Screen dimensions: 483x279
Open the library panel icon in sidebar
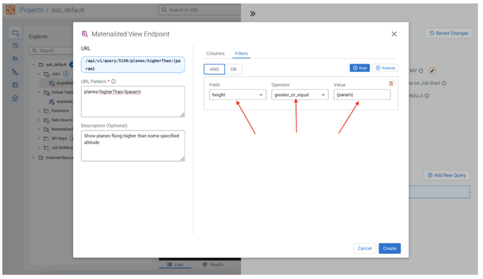15,85
